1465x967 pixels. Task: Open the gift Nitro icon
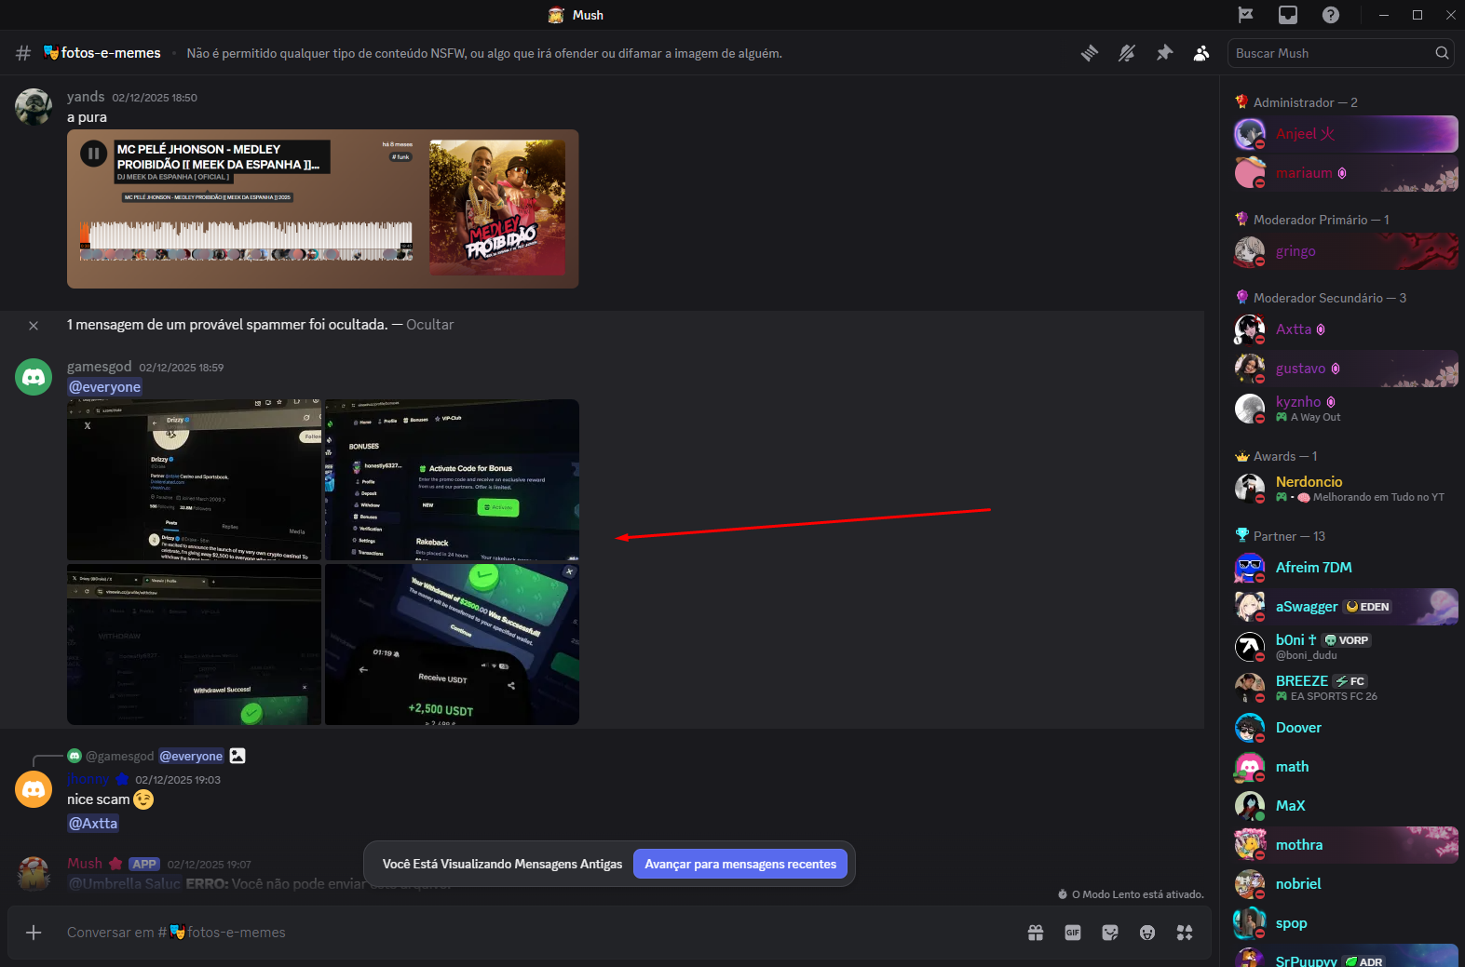(1036, 933)
